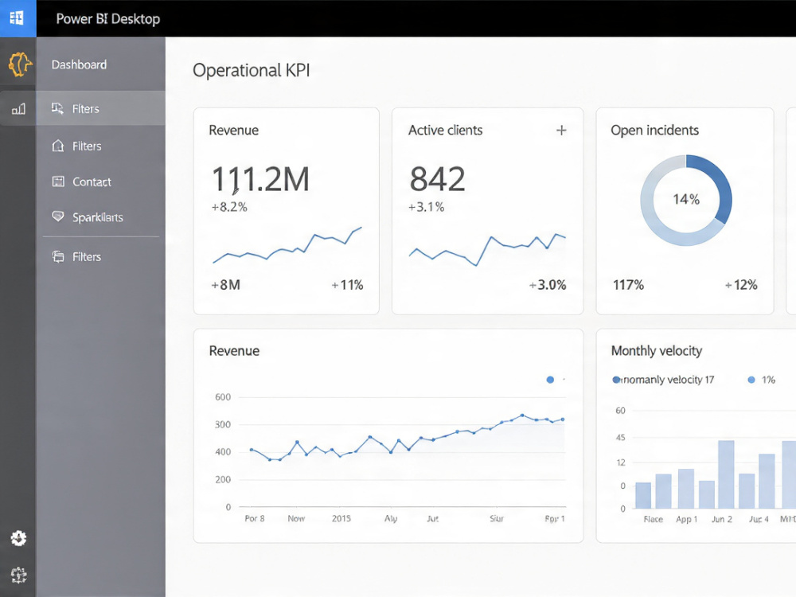Select the highlighted Fiters menu item

[100, 108]
